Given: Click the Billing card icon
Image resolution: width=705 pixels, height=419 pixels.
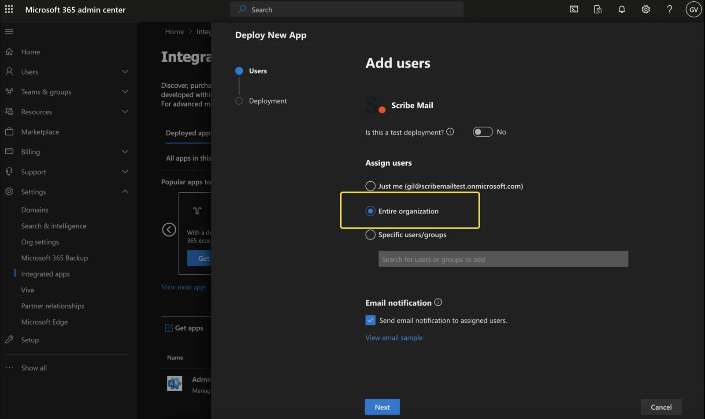Looking at the screenshot, I should point(9,151).
